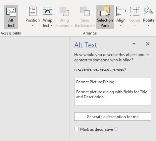Click the Alt Text ribbon button
The height and width of the screenshot is (141, 156).
pyautogui.click(x=11, y=17)
